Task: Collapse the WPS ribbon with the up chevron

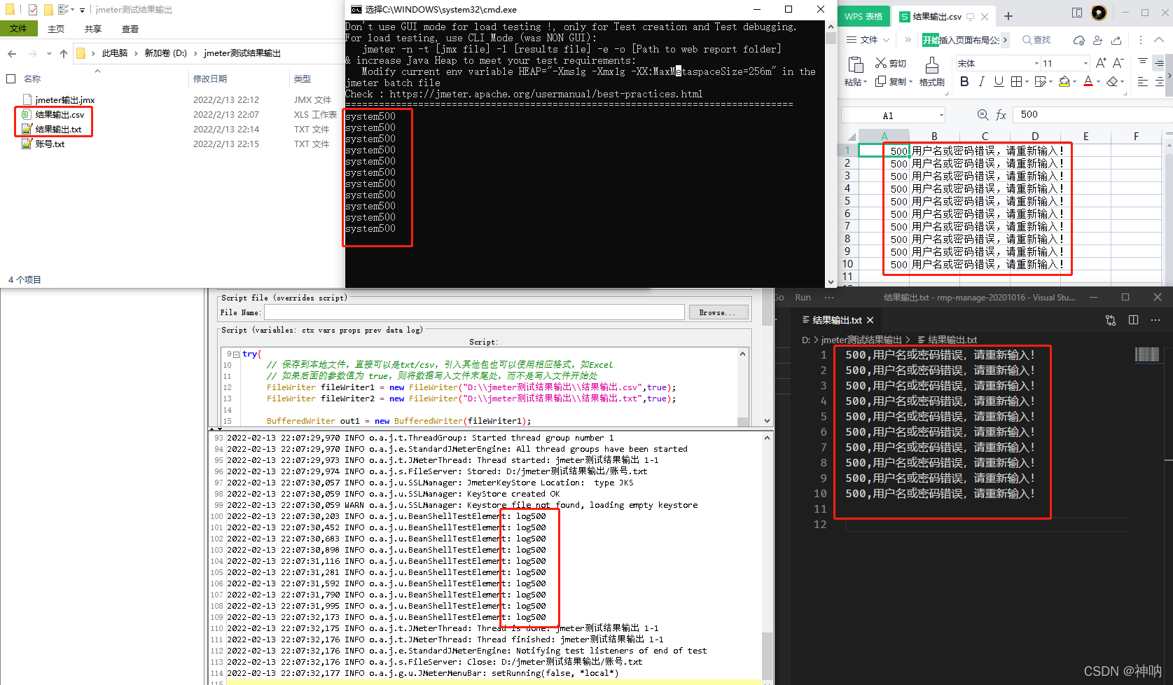Action: click(1158, 40)
